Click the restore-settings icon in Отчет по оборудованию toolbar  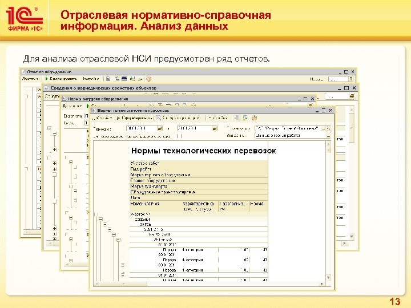coord(140,79)
